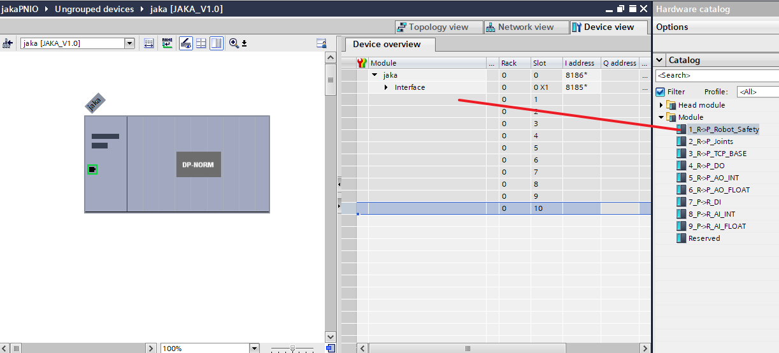Switch to the Topology view tab
The width and height of the screenshot is (779, 353).
pyautogui.click(x=432, y=27)
